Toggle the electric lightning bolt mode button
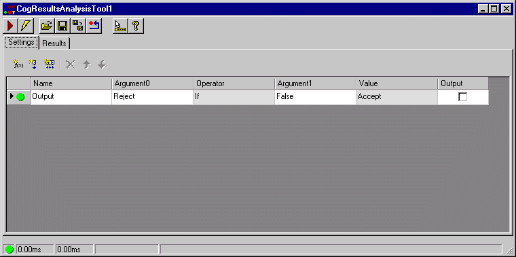This screenshot has height=257, width=516. [x=25, y=26]
